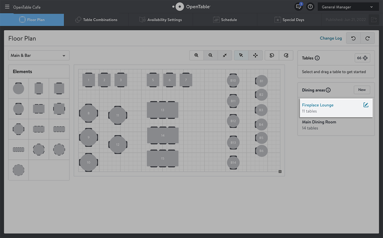Pick the long ten-chair rectangular table element
Screen dimensions: 383x238
pyautogui.click(x=19, y=149)
